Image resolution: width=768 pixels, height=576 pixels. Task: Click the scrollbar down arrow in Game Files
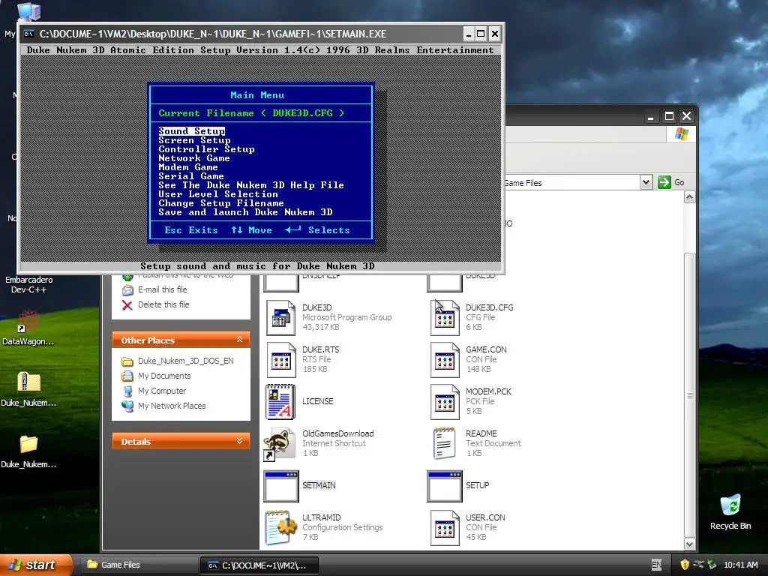click(x=690, y=544)
